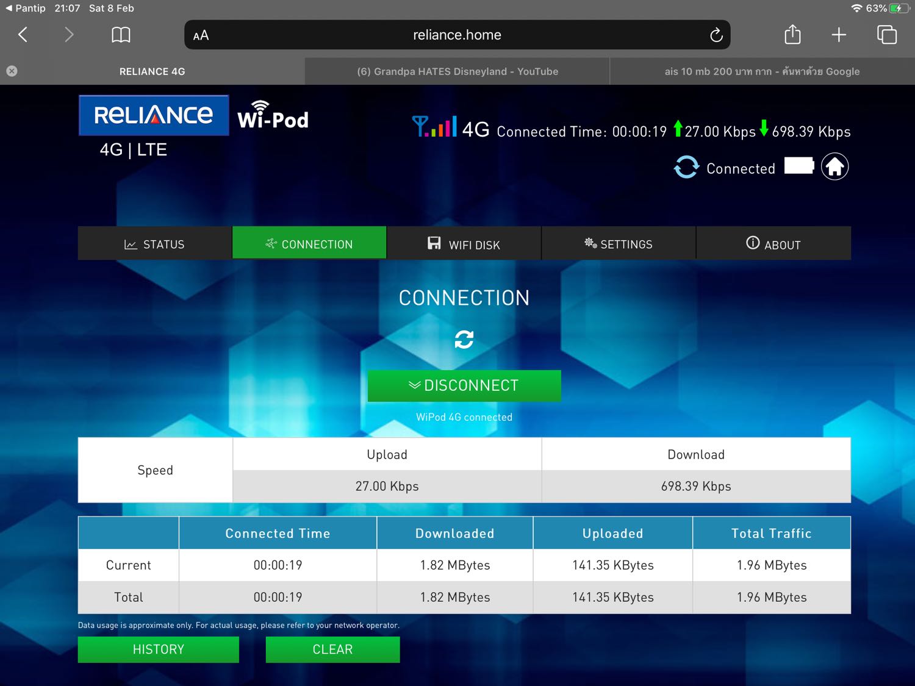Click the 4G signal strength bars icon
Image resolution: width=915 pixels, height=686 pixels.
[434, 126]
